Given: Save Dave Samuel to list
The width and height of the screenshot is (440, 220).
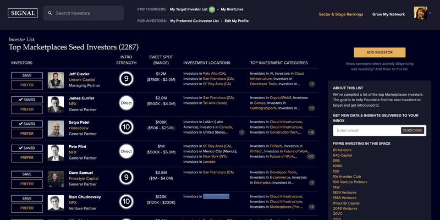Looking at the screenshot, I should pos(27,174).
